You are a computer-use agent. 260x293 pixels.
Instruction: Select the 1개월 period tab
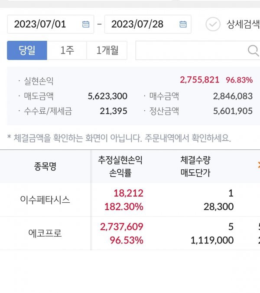(107, 51)
